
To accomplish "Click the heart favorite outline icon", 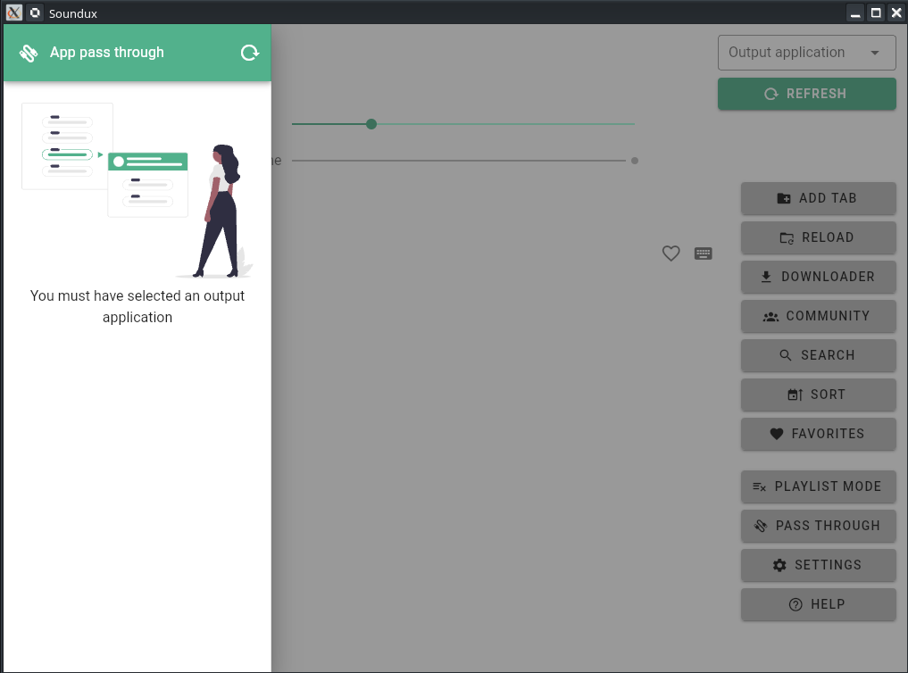I will click(x=671, y=253).
